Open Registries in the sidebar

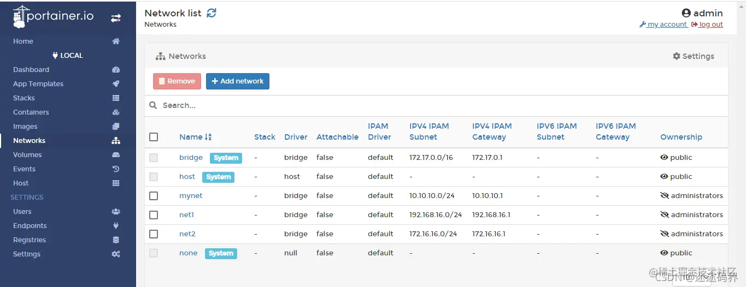pyautogui.click(x=30, y=240)
